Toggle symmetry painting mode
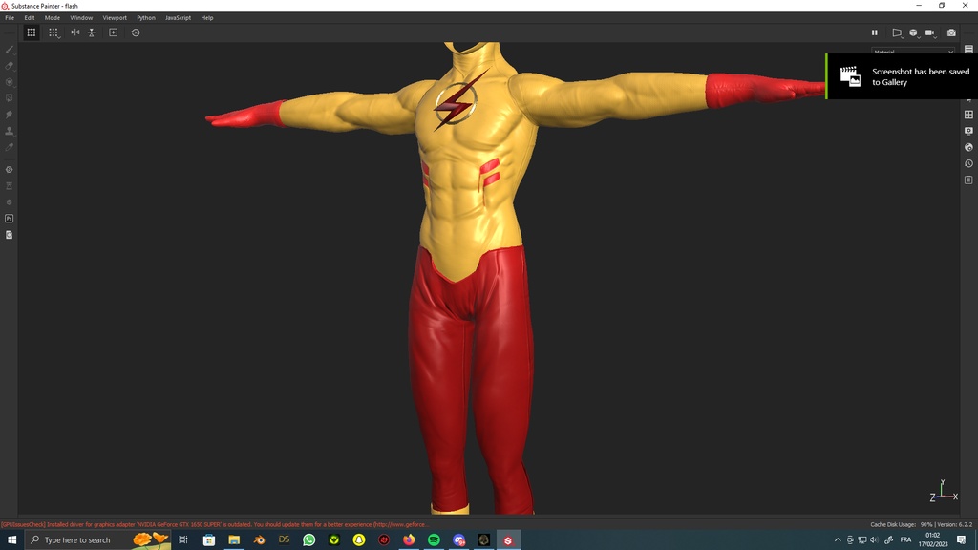978x550 pixels. (75, 32)
